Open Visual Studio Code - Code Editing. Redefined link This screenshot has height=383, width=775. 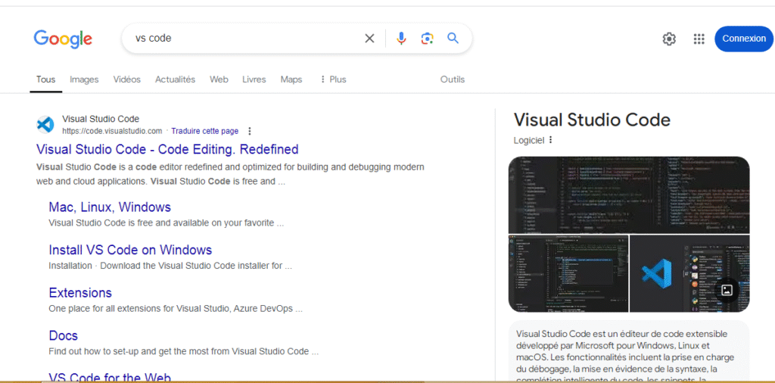[167, 149]
